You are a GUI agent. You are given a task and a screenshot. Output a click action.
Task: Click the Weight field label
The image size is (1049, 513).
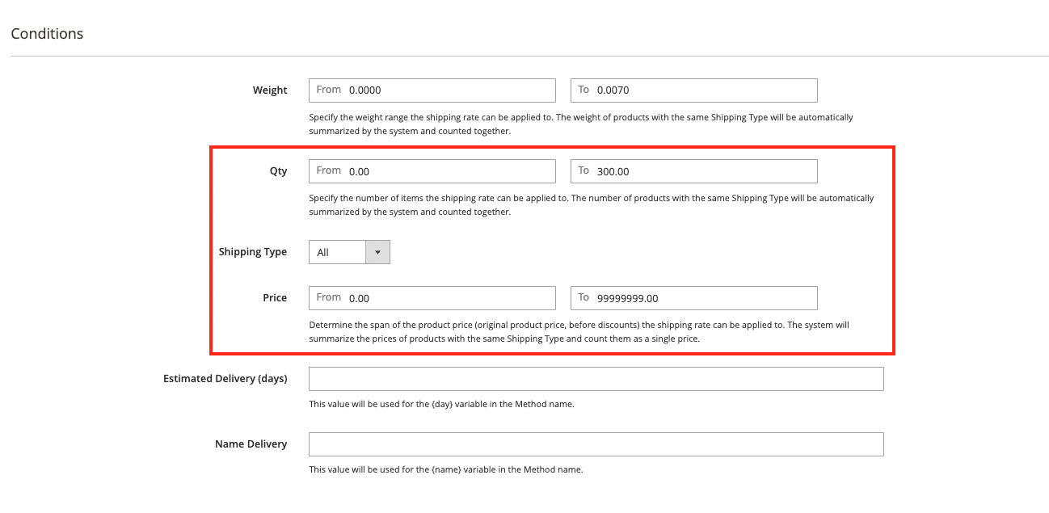tap(270, 90)
